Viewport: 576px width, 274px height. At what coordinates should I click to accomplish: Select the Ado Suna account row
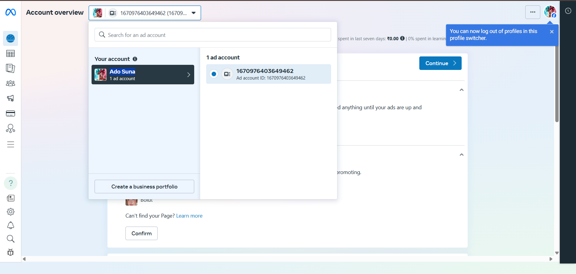(x=143, y=75)
